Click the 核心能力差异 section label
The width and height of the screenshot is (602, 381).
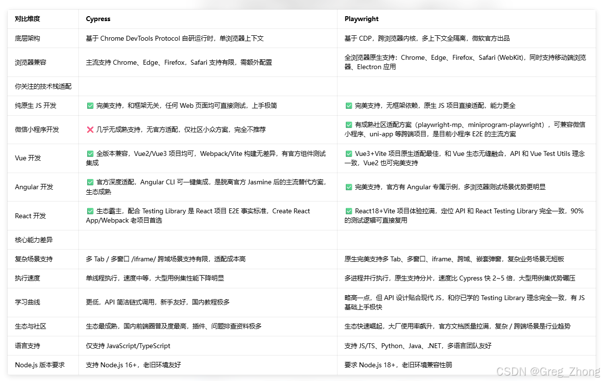[34, 240]
